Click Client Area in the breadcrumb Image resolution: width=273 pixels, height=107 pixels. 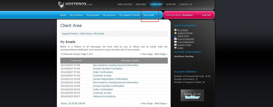(x=86, y=34)
